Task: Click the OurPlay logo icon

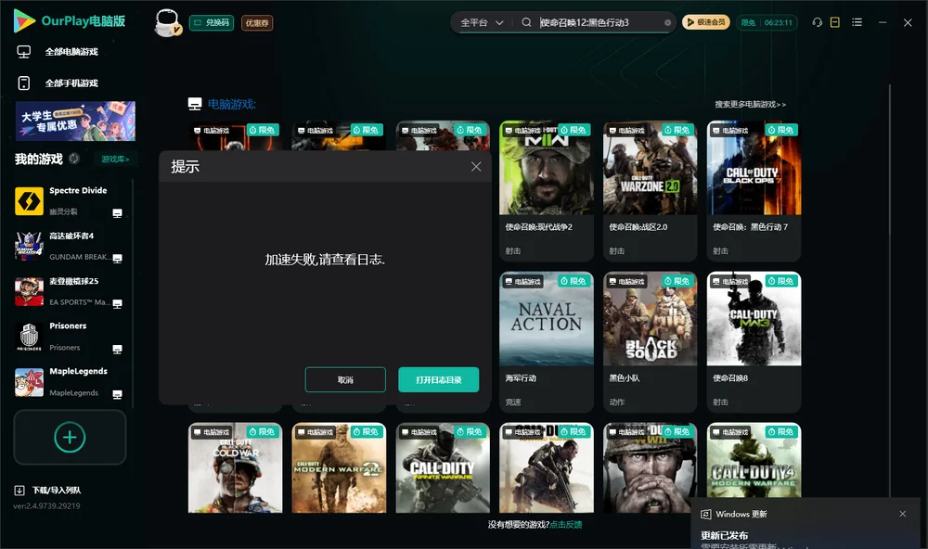Action: [24, 21]
